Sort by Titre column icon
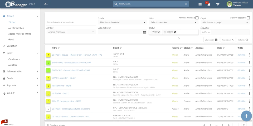 (59, 48)
